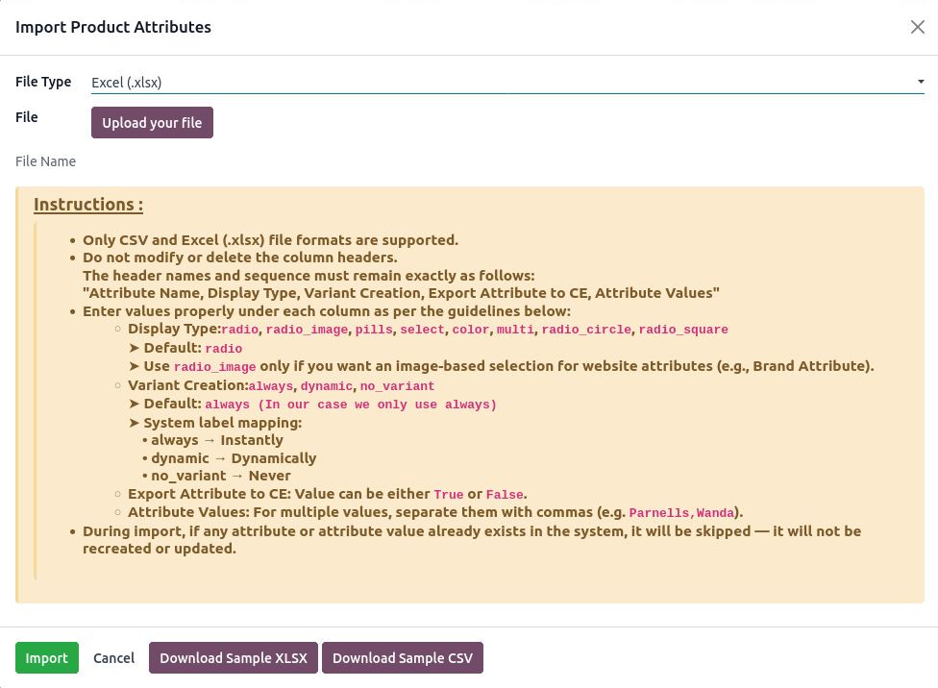Click the File Type field label
This screenshot has height=688, width=938.
43,82
